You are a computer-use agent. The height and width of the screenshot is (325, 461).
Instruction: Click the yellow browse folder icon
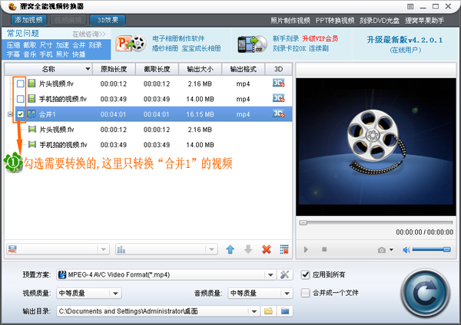click(x=268, y=311)
